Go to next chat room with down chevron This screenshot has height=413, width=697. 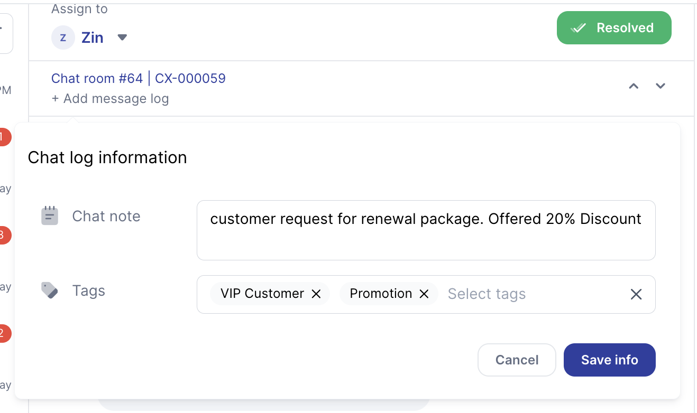660,86
